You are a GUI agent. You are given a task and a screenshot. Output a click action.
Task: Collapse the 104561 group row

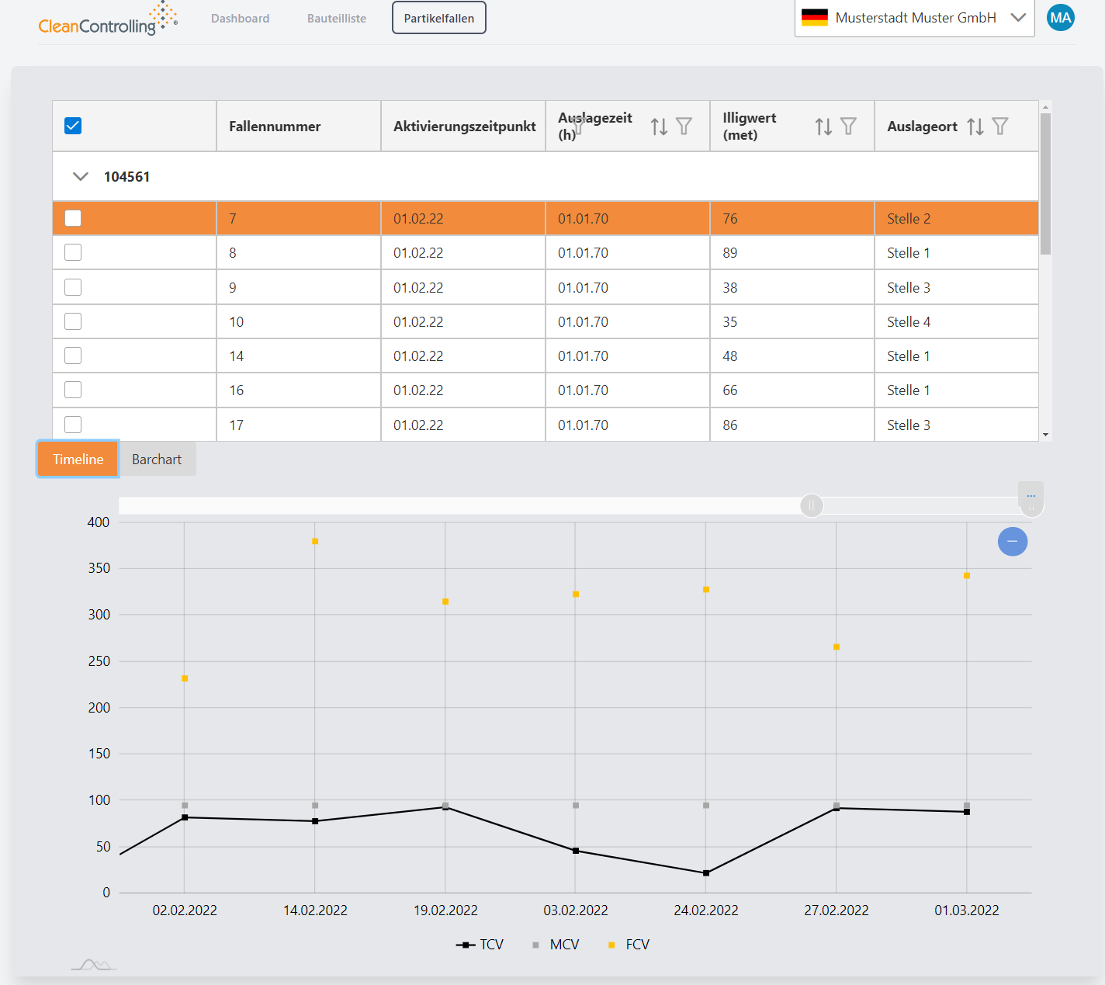click(80, 177)
